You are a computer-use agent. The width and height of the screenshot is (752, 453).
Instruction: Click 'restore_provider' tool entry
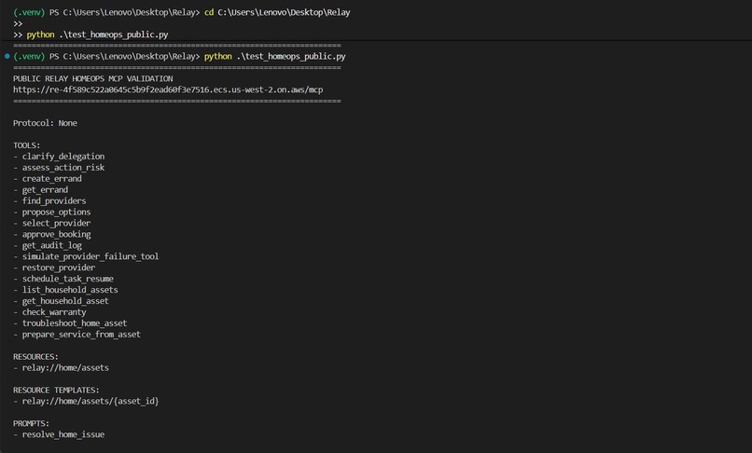pos(59,268)
